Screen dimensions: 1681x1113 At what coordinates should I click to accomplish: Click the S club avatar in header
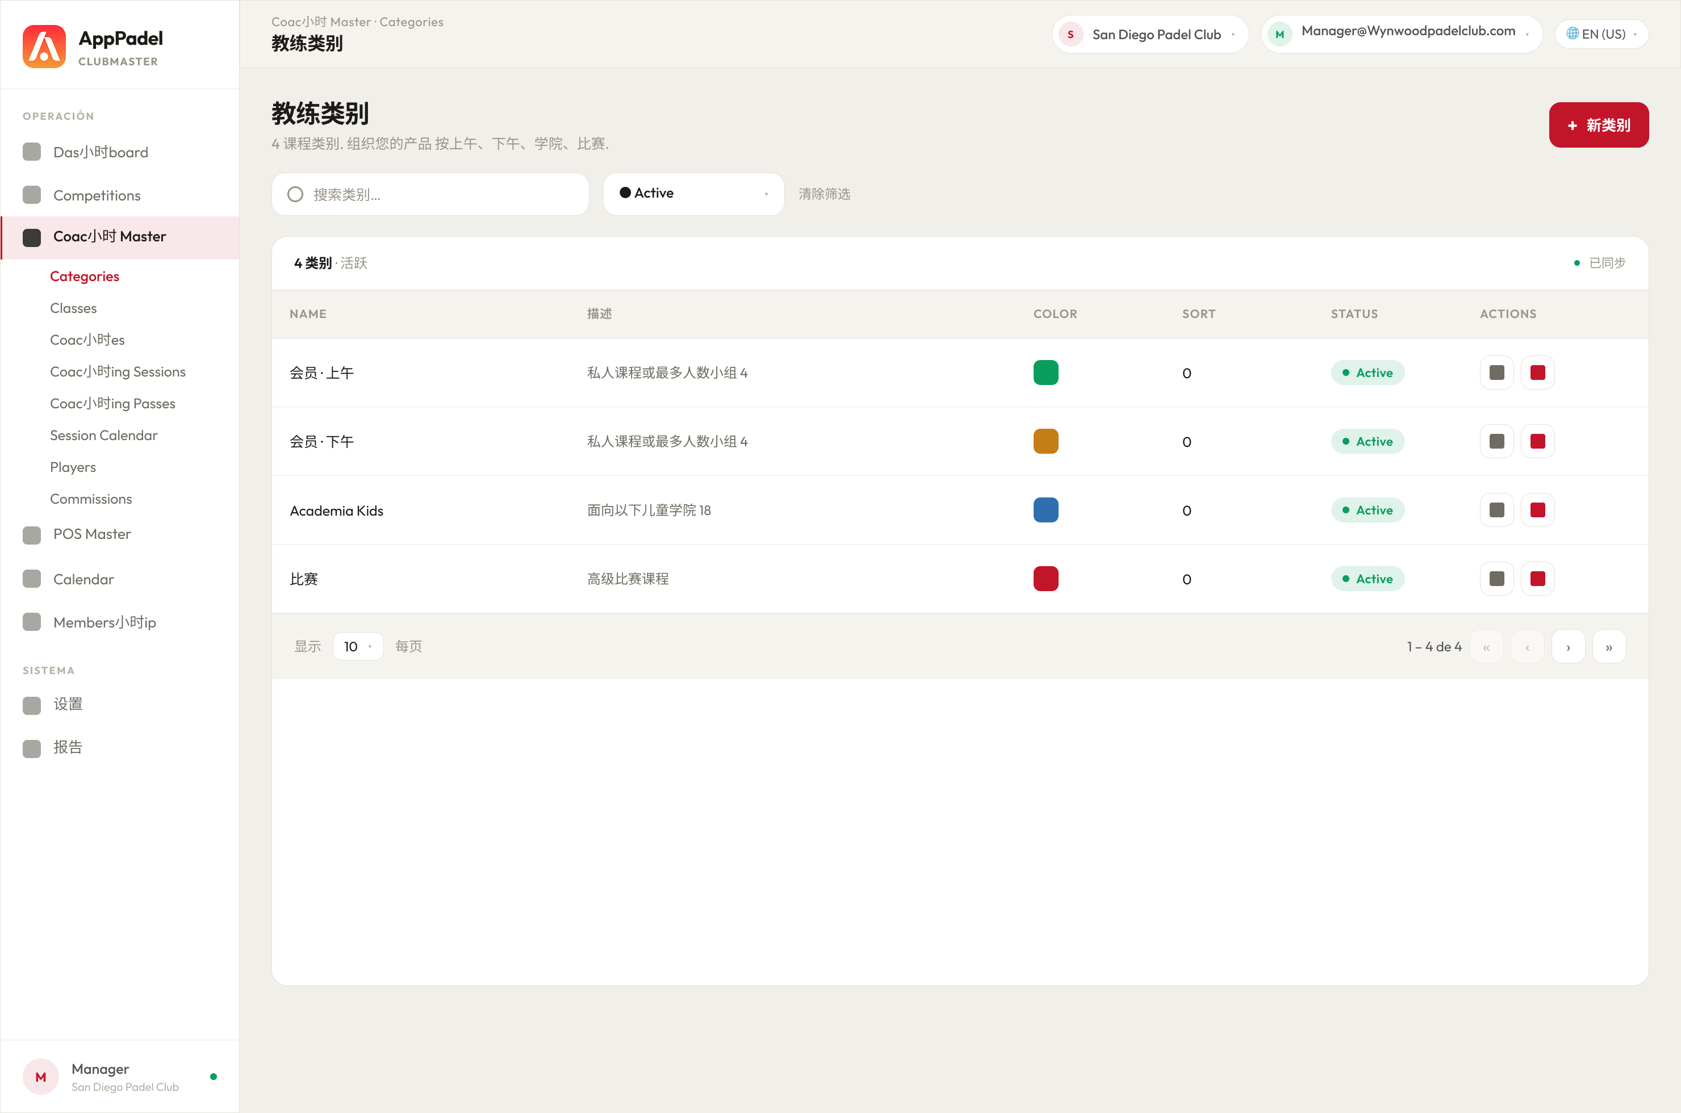pyautogui.click(x=1071, y=34)
